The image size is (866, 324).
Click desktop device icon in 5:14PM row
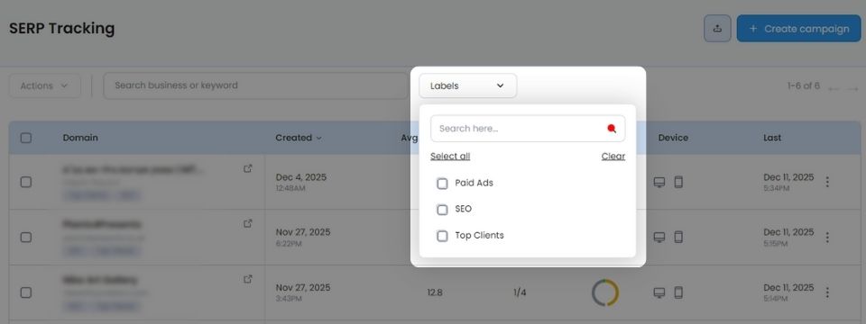tap(659, 292)
